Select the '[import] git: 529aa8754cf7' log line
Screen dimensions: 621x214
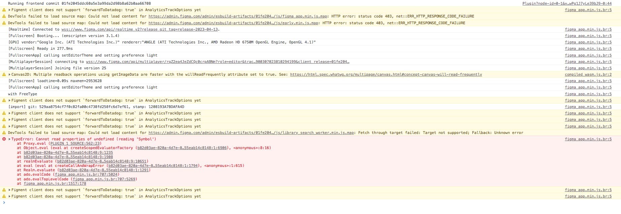[x=96, y=107]
